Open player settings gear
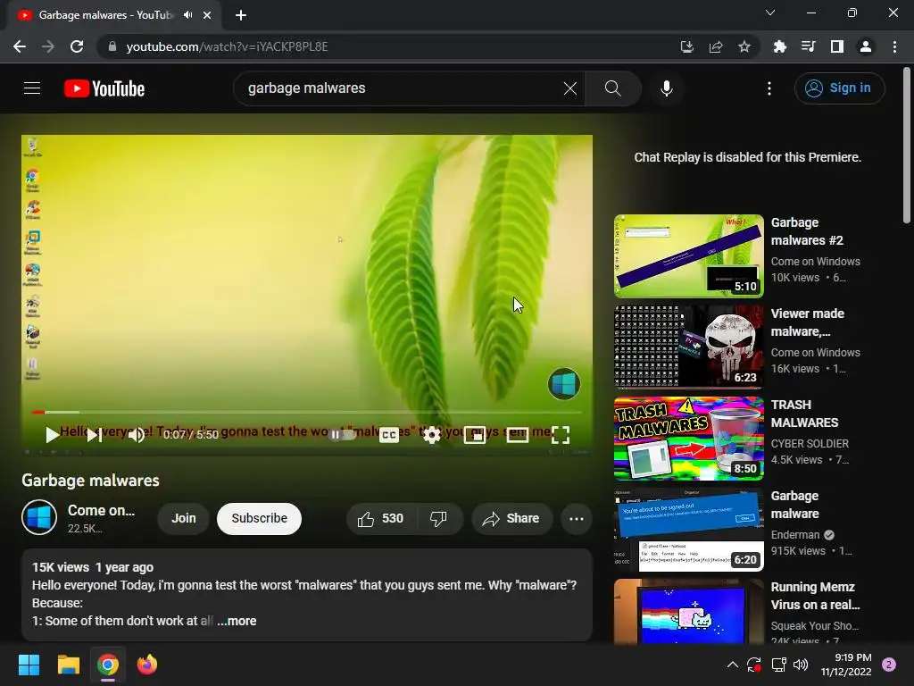Screen dimensions: 914x686 pos(431,435)
